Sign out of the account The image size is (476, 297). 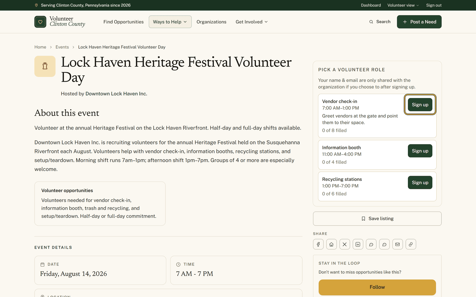[434, 5]
